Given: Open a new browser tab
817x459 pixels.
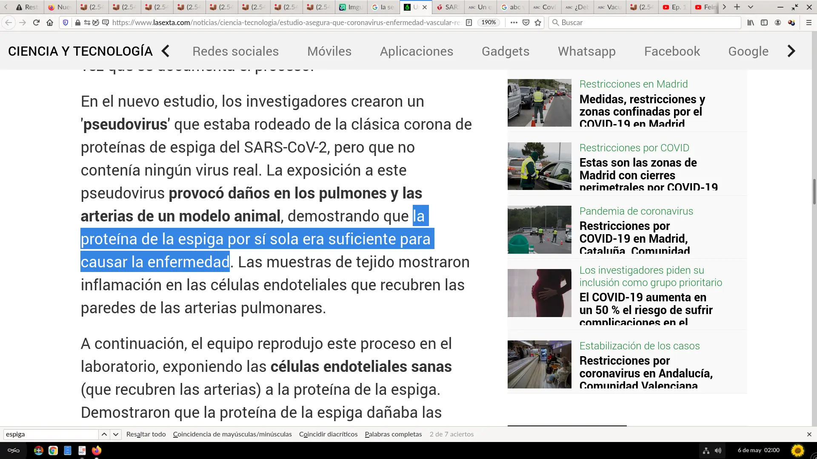Looking at the screenshot, I should 737,7.
